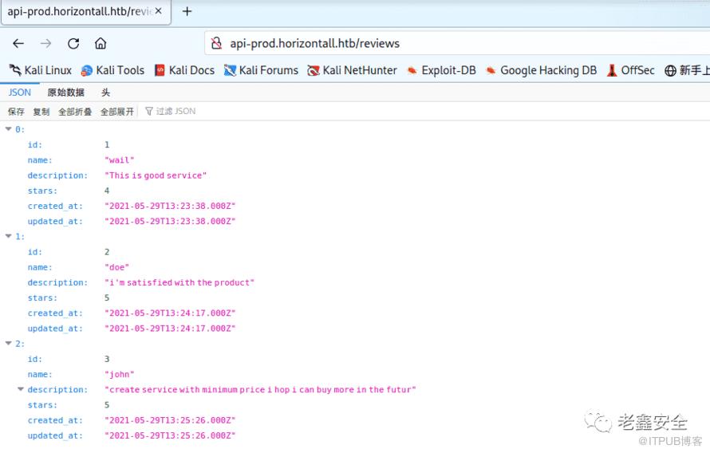Viewport: 710px width, 453px height.
Task: Collapse the long description field arrow
Action: (21, 389)
